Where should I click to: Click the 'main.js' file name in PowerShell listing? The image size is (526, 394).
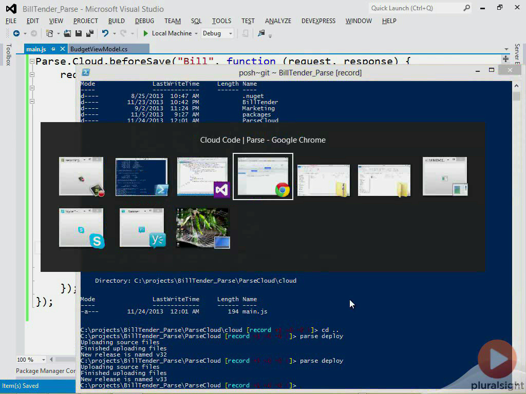(255, 311)
